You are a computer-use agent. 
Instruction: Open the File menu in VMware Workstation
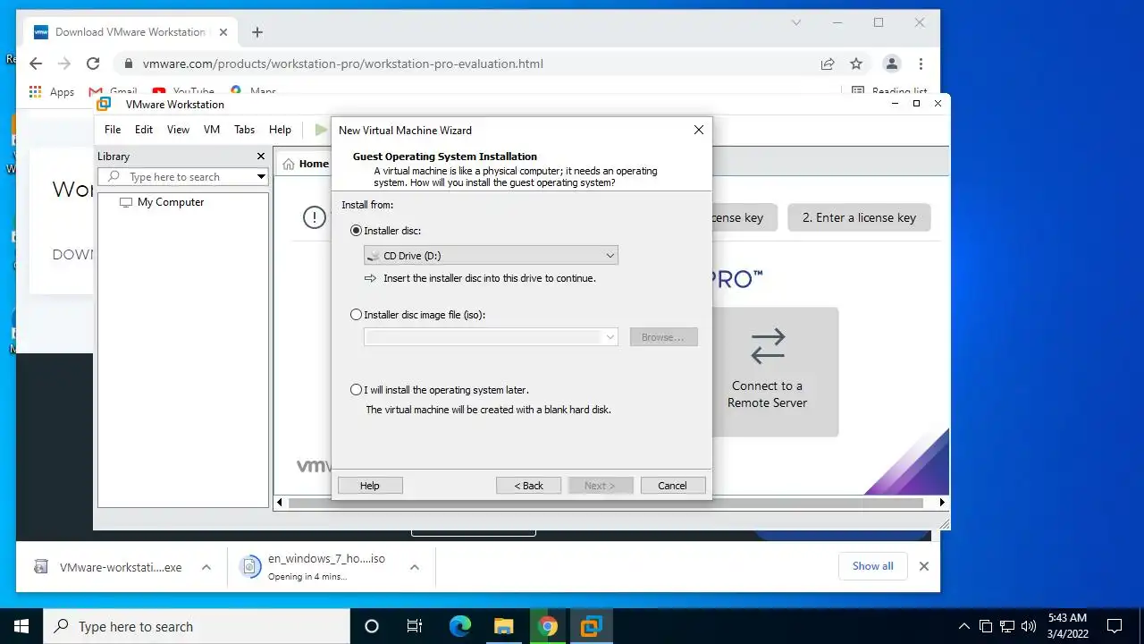113,130
